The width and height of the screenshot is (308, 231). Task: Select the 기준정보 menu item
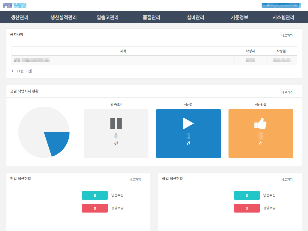coord(239,17)
